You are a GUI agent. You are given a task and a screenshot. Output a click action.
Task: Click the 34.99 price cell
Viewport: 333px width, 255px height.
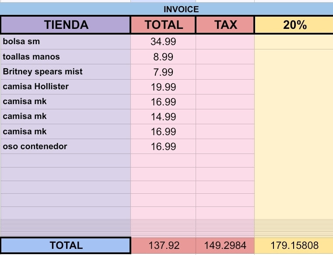click(163, 42)
